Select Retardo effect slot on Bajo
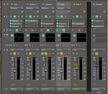Viewport: 108px width, 94px height. [63, 26]
